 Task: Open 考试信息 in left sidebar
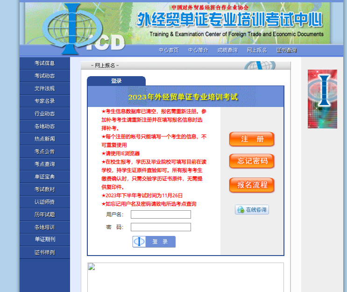point(45,63)
